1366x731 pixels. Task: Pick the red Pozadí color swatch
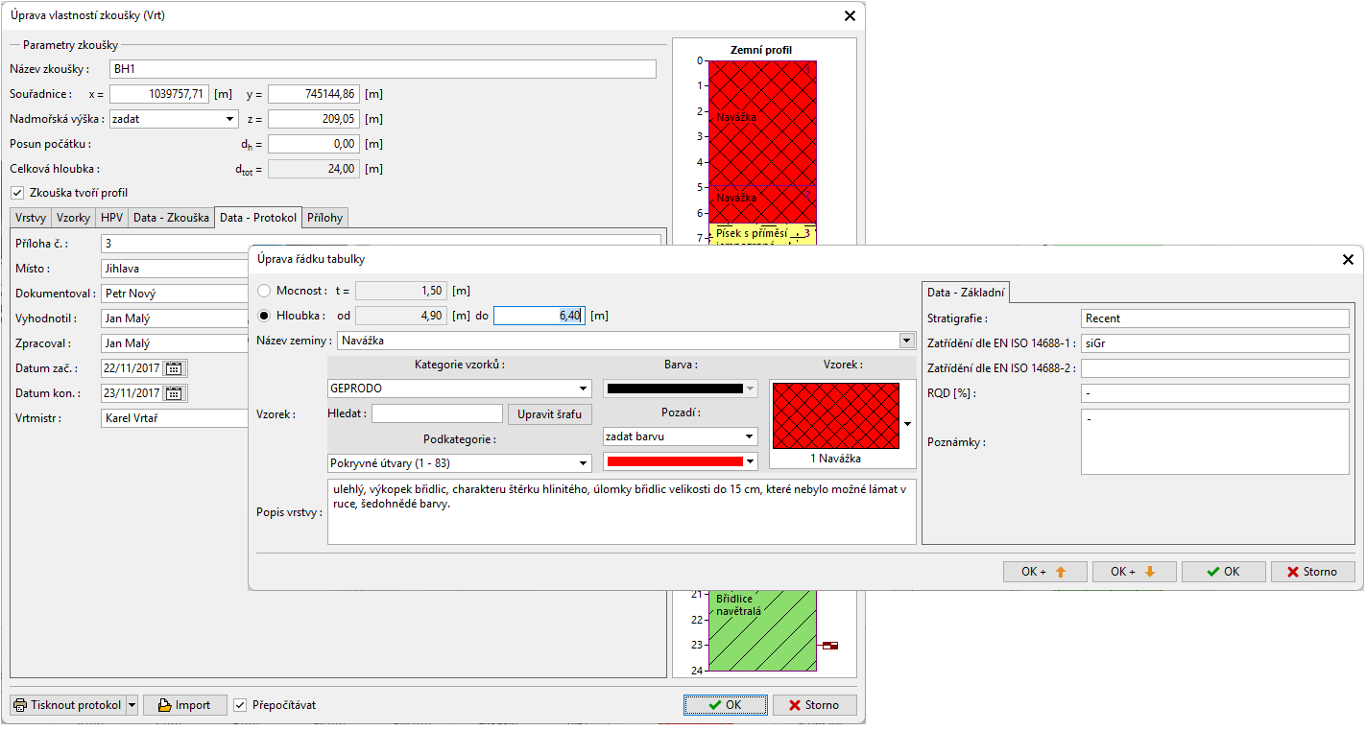coord(674,462)
